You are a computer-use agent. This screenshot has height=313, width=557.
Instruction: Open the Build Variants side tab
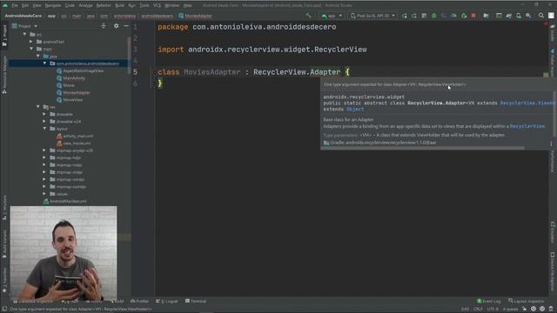pos(4,243)
